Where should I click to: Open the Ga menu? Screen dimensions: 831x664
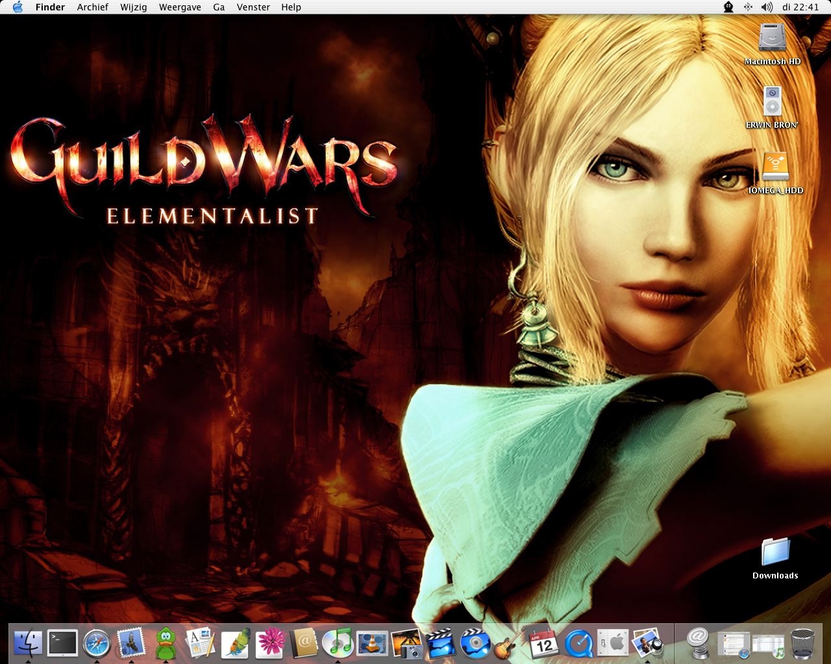pyautogui.click(x=219, y=7)
